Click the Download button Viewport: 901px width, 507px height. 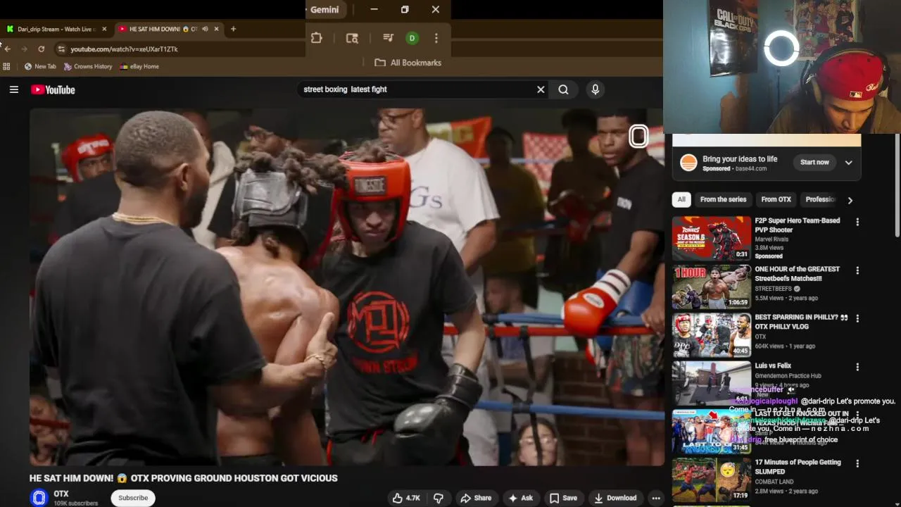[615, 498]
